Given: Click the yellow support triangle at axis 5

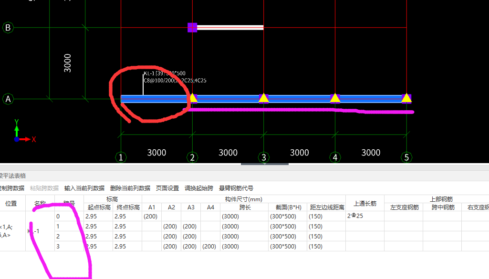Looking at the screenshot, I should click(406, 98).
